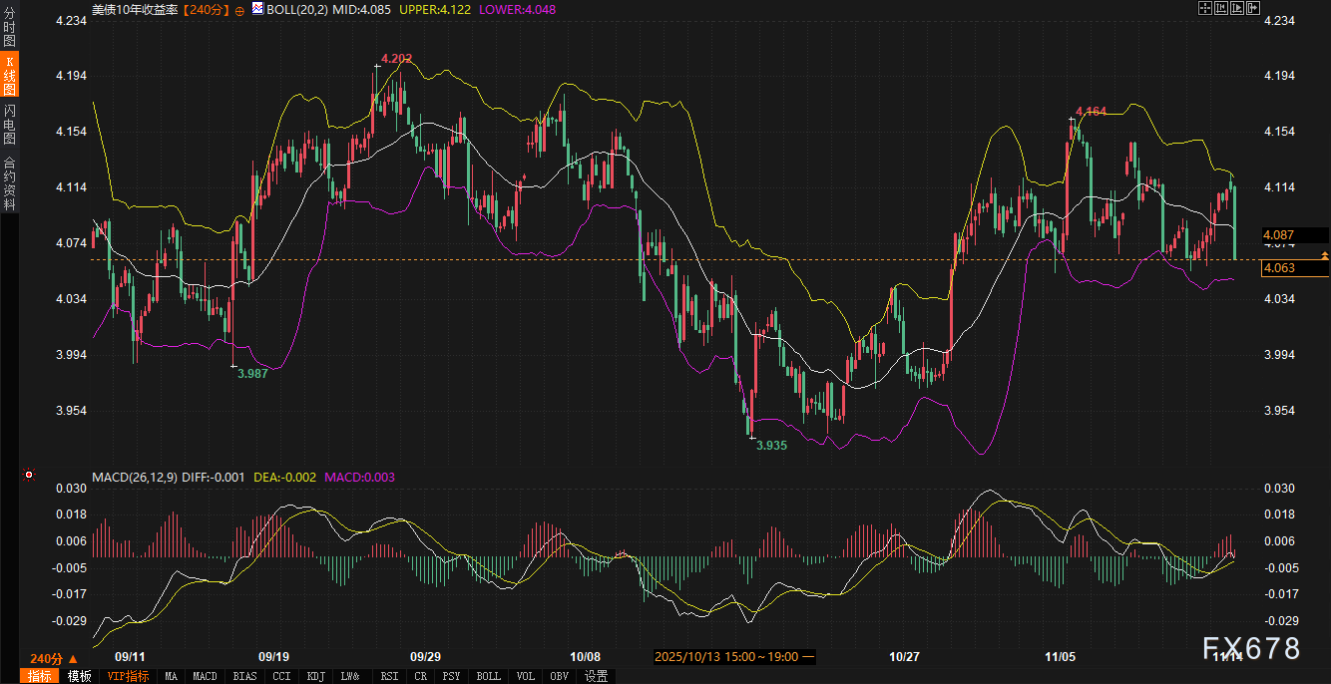Open the MACD(26,12,9) parameter label
The height and width of the screenshot is (684, 1331).
coord(135,478)
